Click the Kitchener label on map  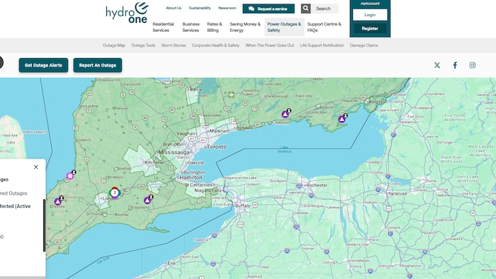154,162
